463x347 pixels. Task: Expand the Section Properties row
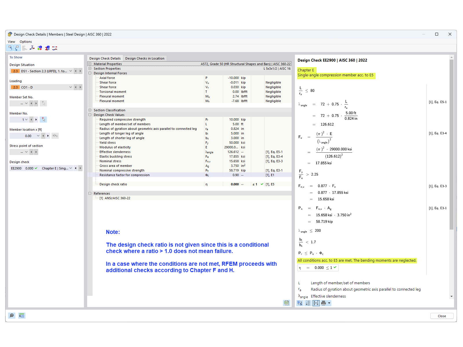pos(90,69)
